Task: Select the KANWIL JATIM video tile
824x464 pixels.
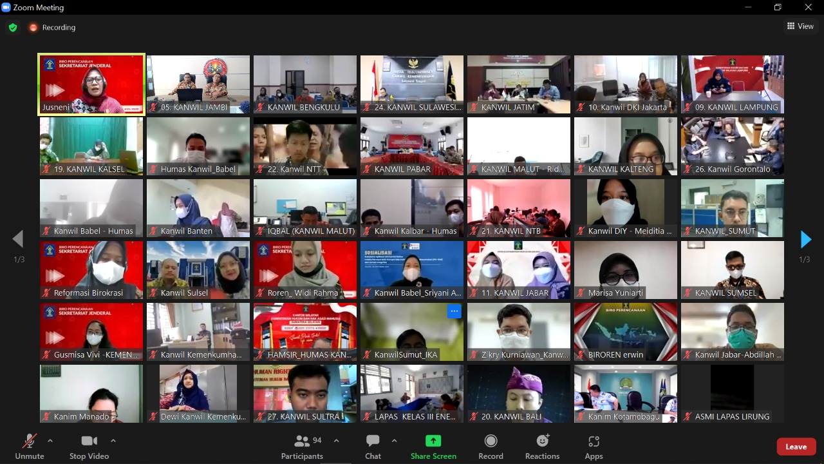Action: tap(519, 84)
